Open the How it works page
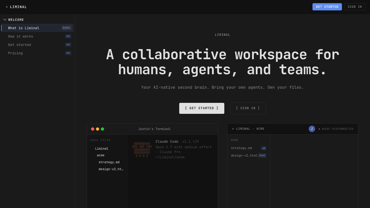 (x=37, y=36)
